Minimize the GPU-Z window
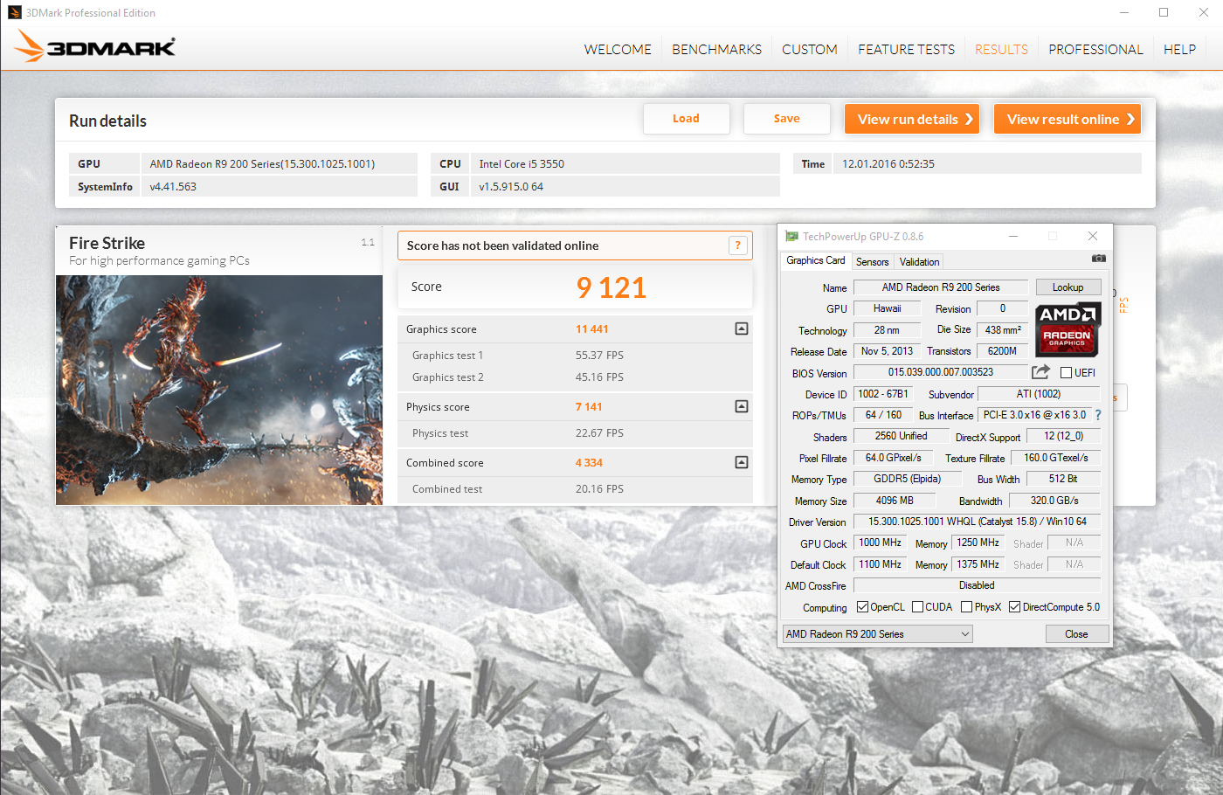 1013,236
